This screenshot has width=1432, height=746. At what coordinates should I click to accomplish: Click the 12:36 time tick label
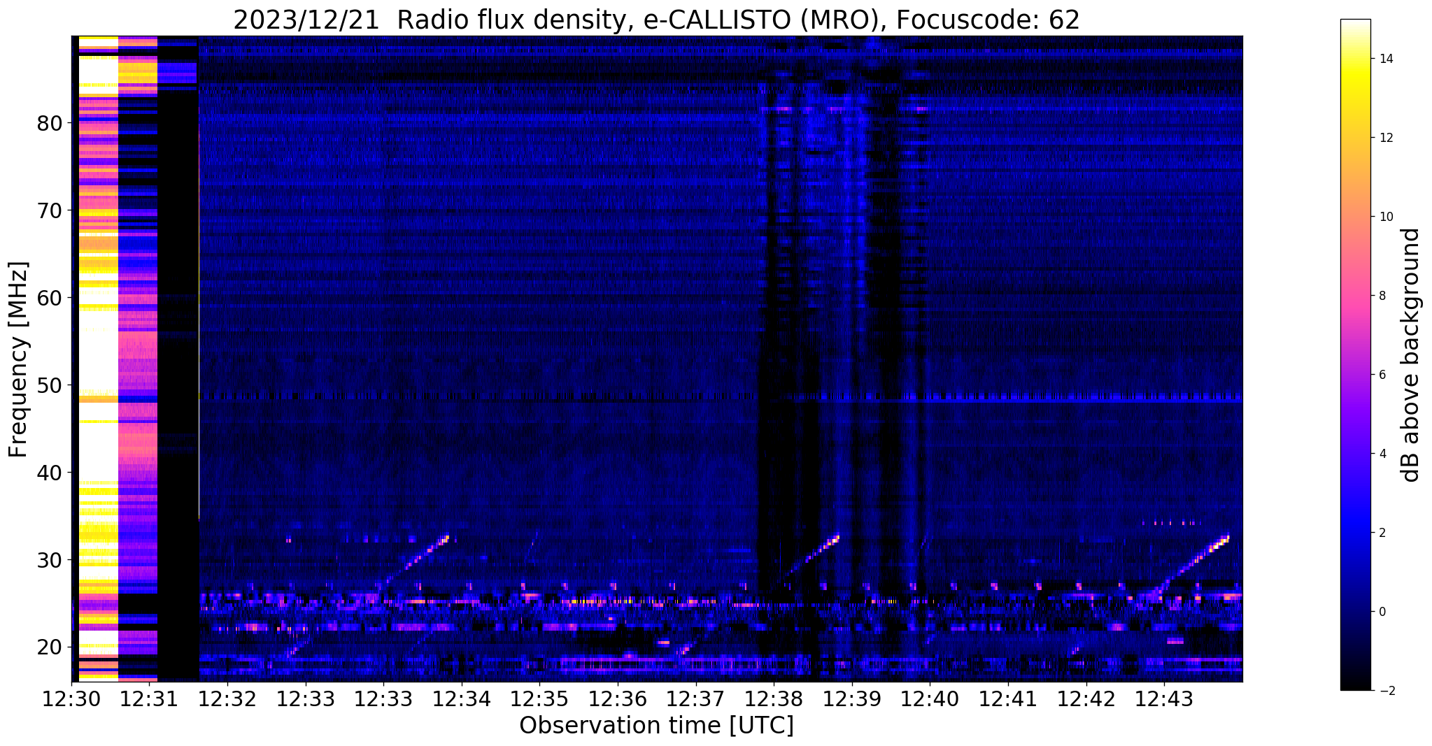pyautogui.click(x=618, y=698)
